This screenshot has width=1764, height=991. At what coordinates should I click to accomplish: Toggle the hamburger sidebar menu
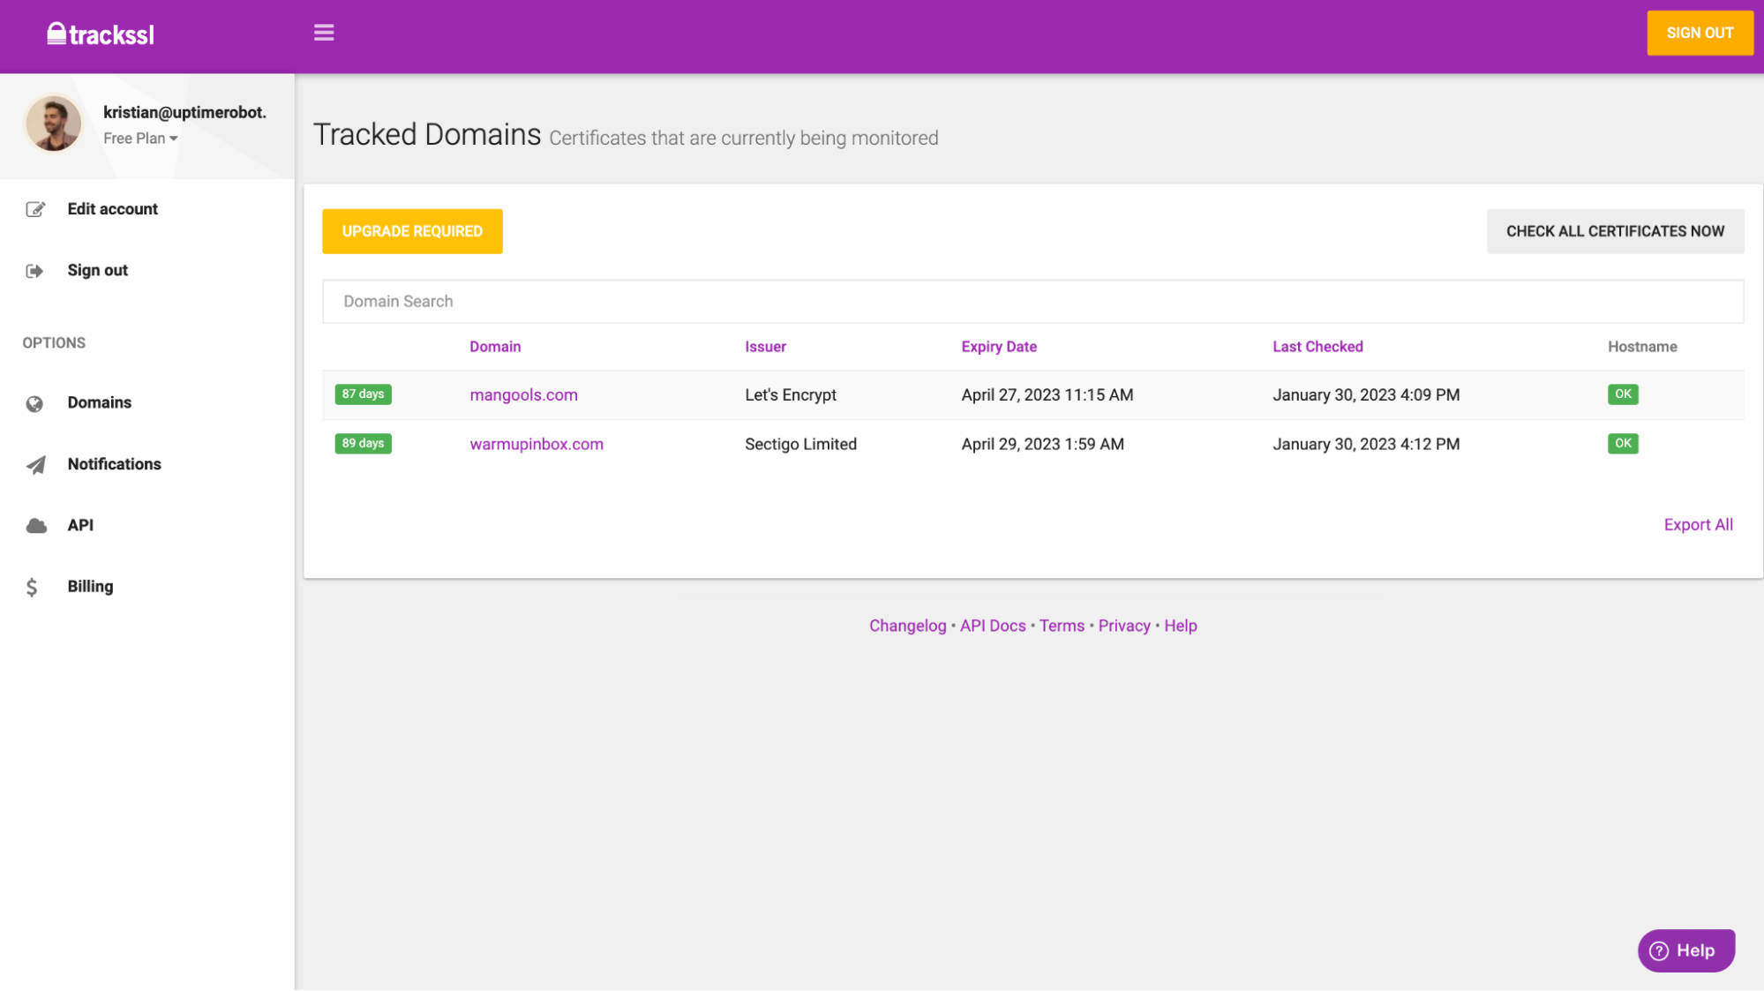[324, 33]
